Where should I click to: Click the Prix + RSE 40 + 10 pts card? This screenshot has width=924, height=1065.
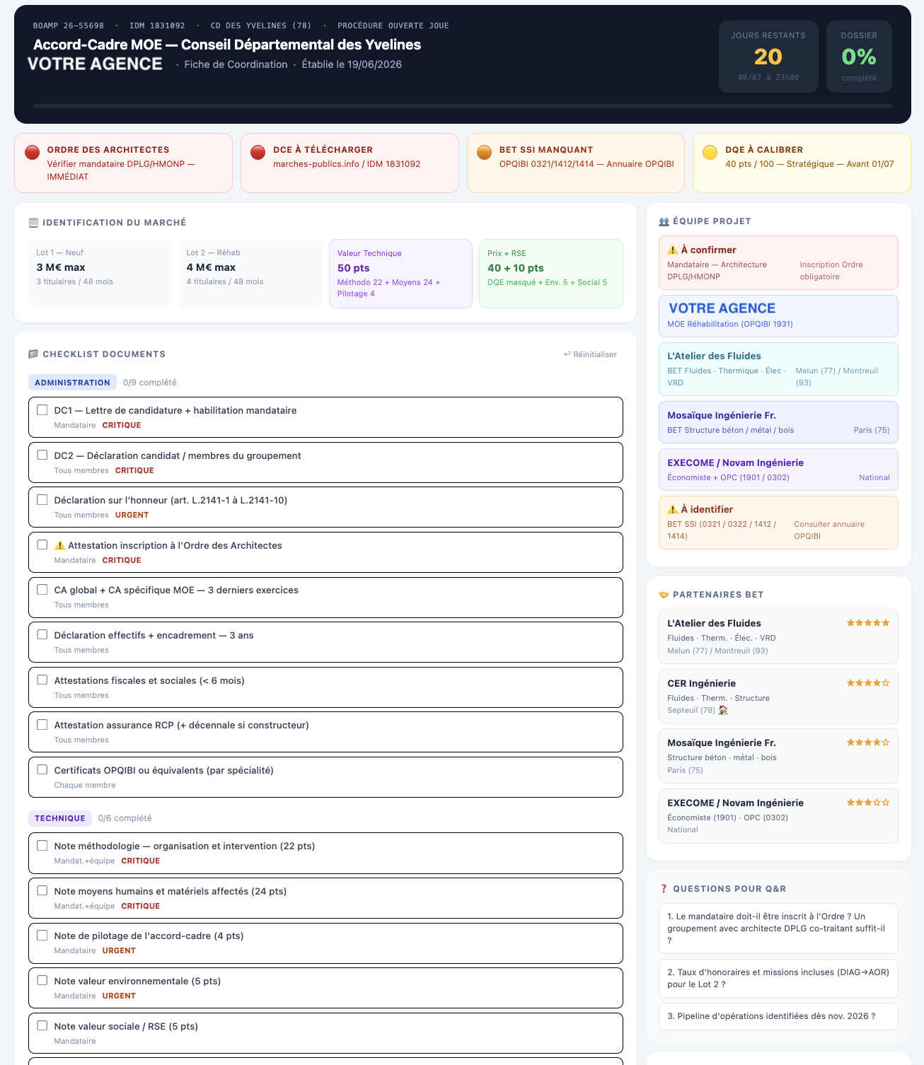pos(551,274)
